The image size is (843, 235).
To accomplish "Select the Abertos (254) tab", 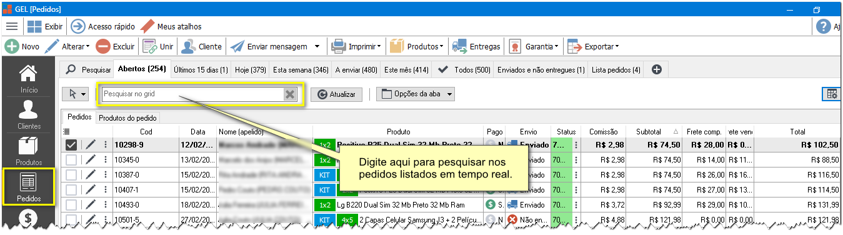I will point(142,69).
